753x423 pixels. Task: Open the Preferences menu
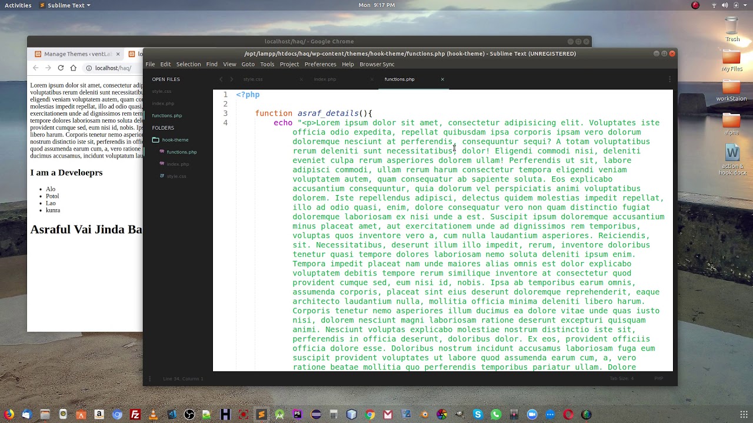[320, 64]
